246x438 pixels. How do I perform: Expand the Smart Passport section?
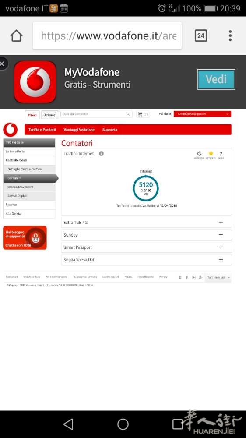[x=146, y=247]
